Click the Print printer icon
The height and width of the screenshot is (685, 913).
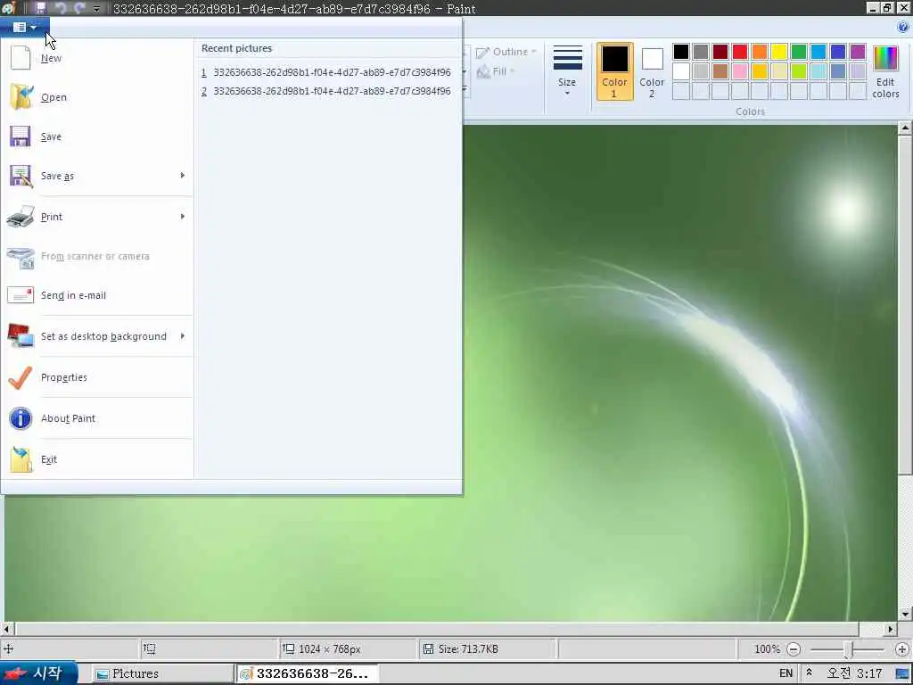point(21,217)
